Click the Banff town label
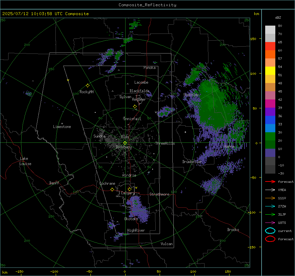This screenshot has width=295, height=276. (x=54, y=183)
